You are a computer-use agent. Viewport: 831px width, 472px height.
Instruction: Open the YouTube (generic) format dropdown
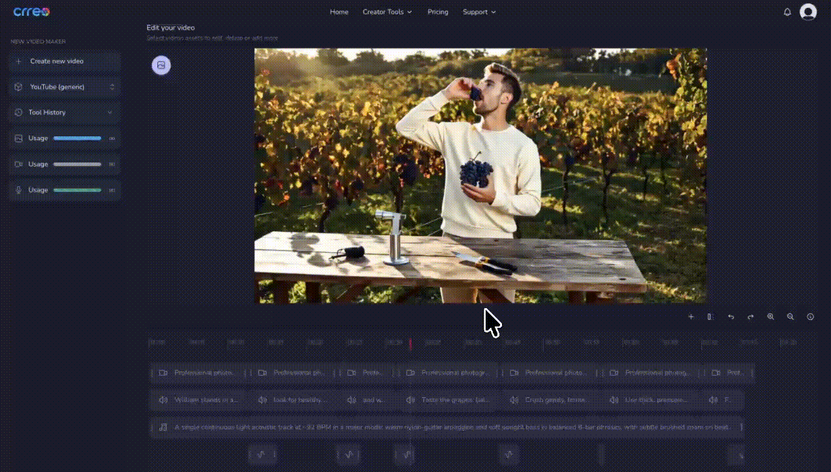(x=64, y=87)
